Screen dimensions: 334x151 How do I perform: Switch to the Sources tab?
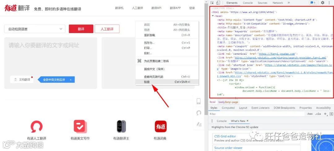click(263, 3)
